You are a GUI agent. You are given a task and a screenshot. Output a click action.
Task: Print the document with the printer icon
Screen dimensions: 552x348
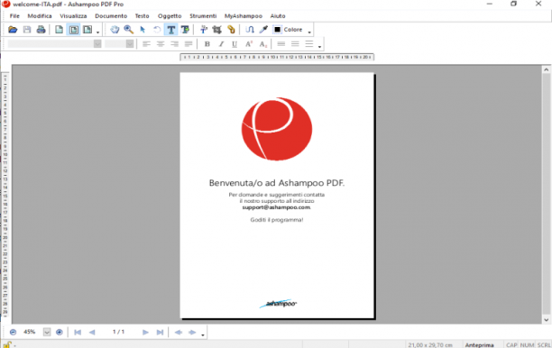41,30
